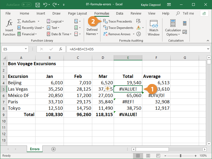Click the error warning icon beside E5

pos(108,89)
